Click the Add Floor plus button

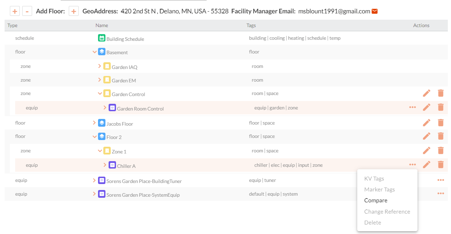coord(73,11)
